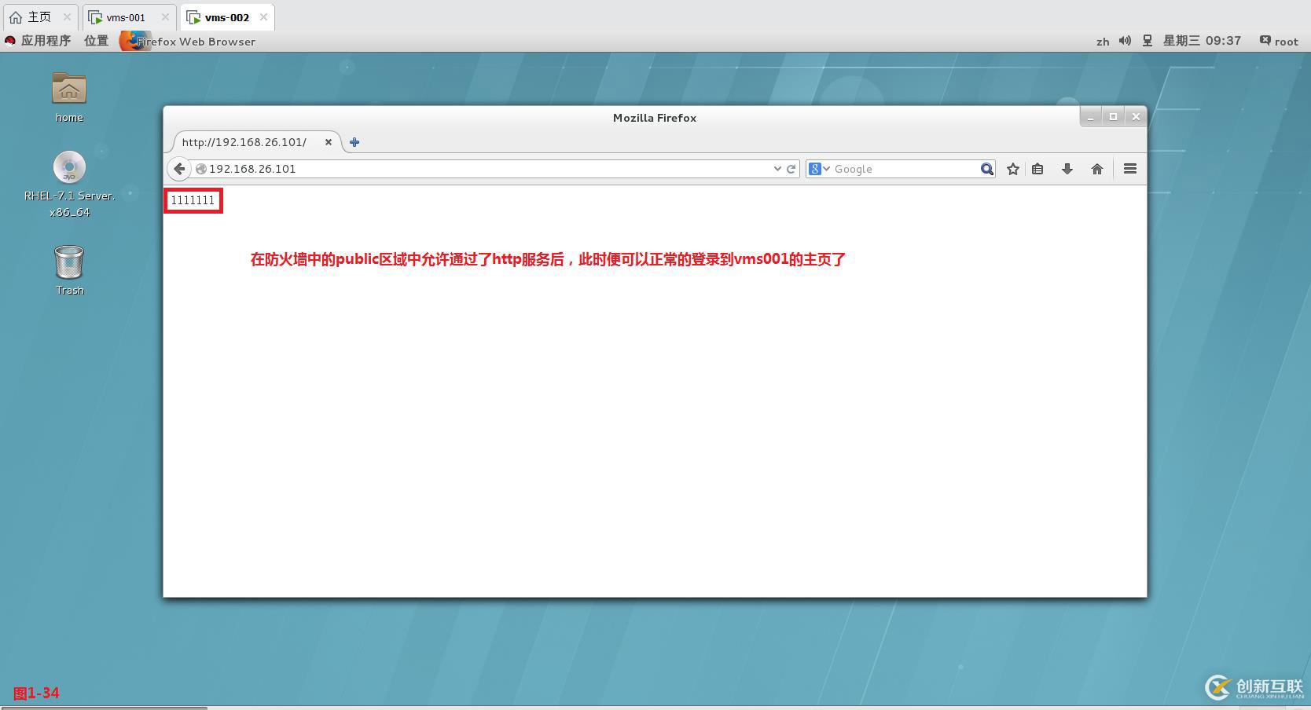Click the reload page button

(791, 169)
